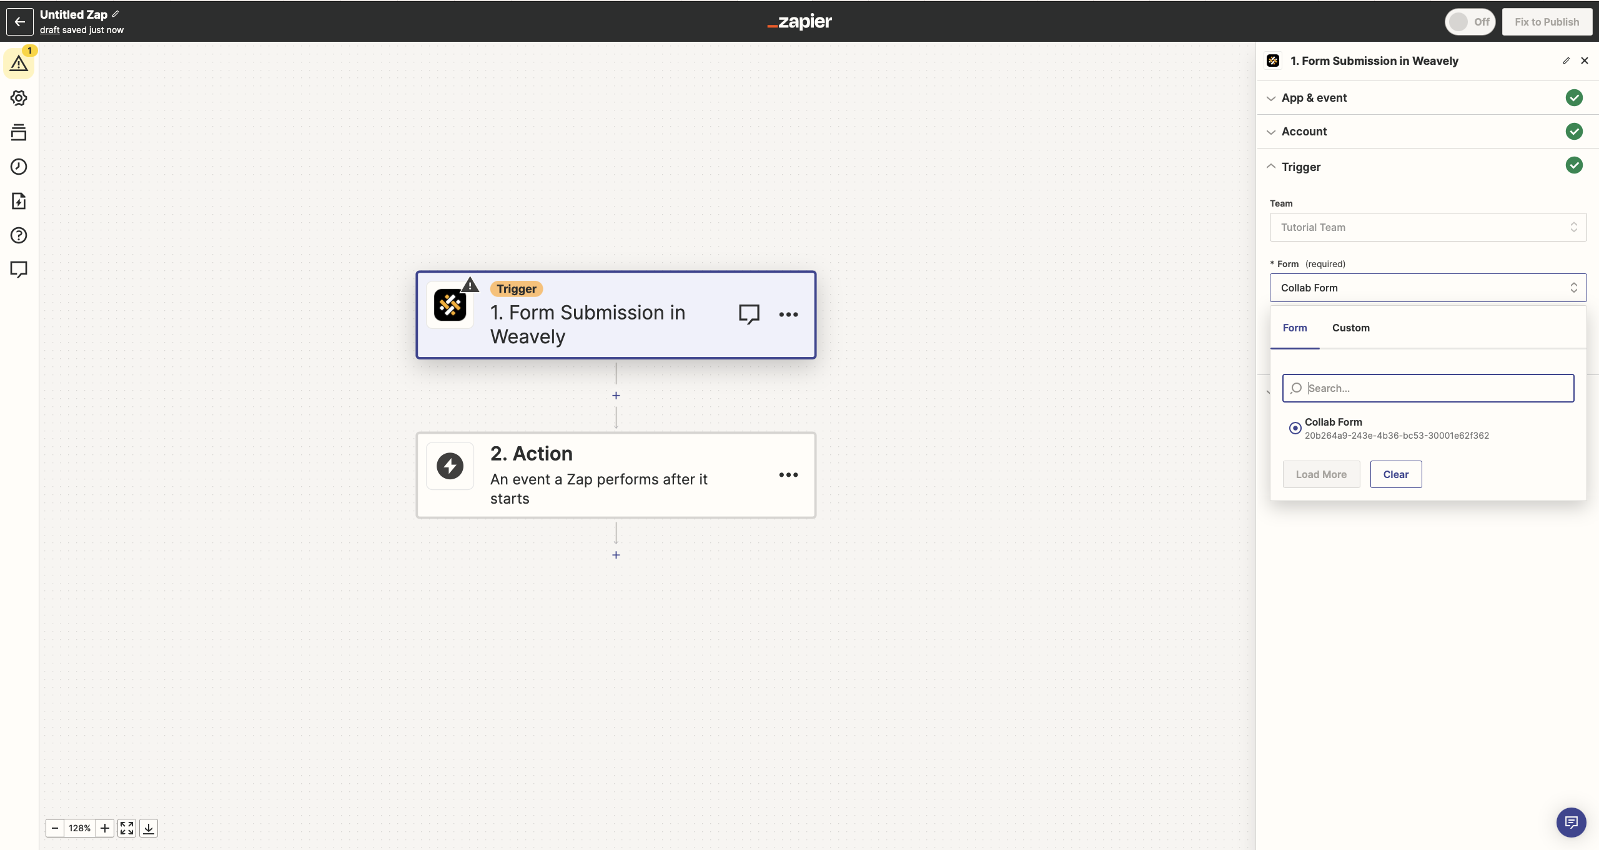Click the three-dot menu icon on action step

pos(789,475)
